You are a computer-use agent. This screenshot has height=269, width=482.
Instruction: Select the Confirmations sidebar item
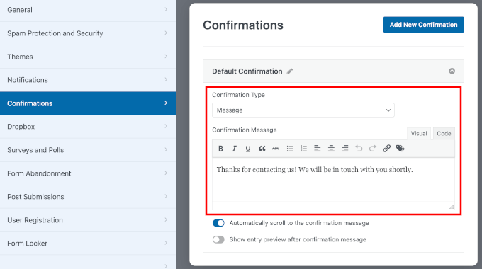[88, 103]
